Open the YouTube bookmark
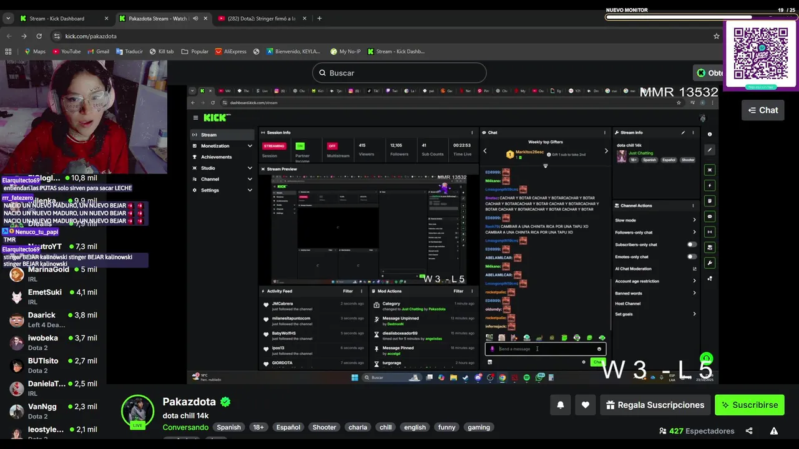Image resolution: width=799 pixels, height=449 pixels. point(67,52)
